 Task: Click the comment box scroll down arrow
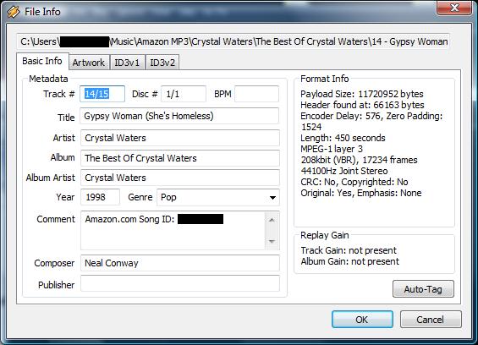(272, 241)
